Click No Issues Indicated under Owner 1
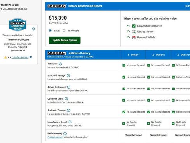This screenshot has width=190, height=143. tap(136, 100)
